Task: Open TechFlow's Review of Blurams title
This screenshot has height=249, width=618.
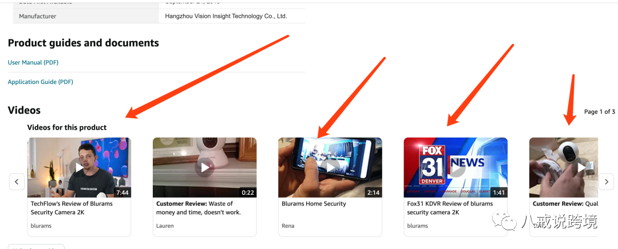Action: coord(72,208)
